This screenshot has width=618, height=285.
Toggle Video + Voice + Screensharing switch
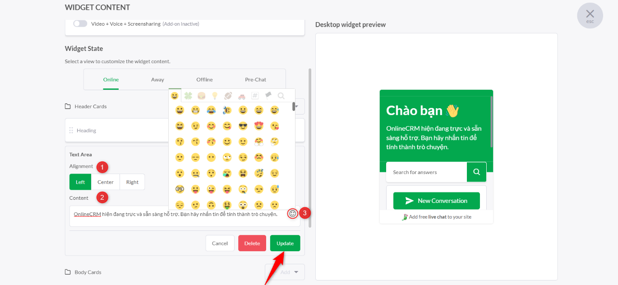[80, 23]
